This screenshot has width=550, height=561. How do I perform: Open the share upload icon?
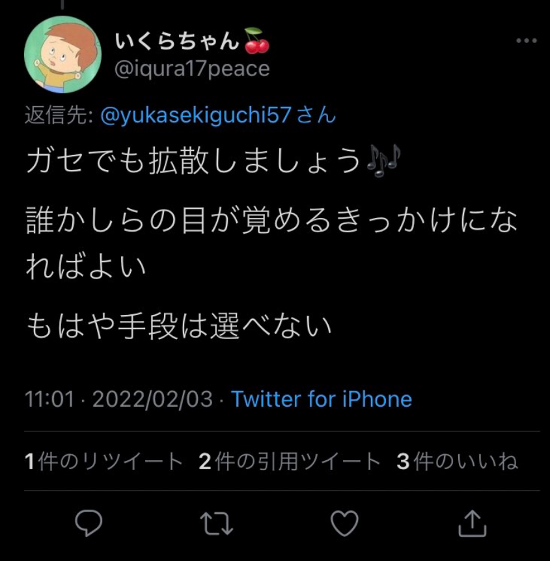tap(473, 523)
